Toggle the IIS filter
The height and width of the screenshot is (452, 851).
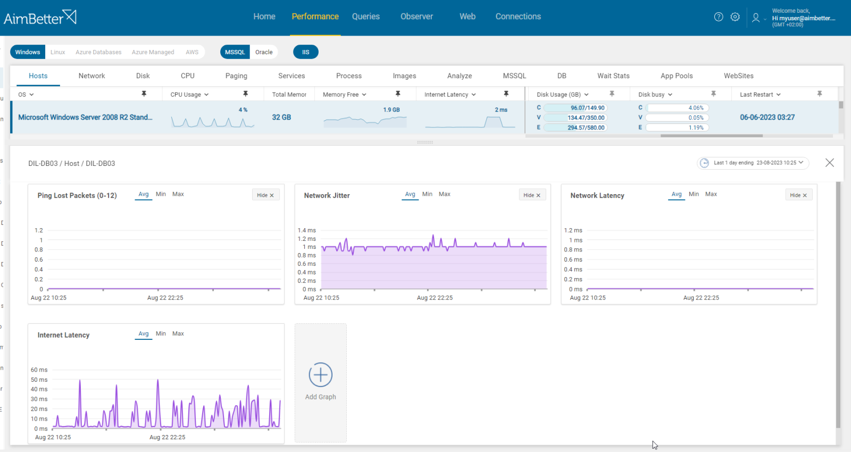click(306, 52)
